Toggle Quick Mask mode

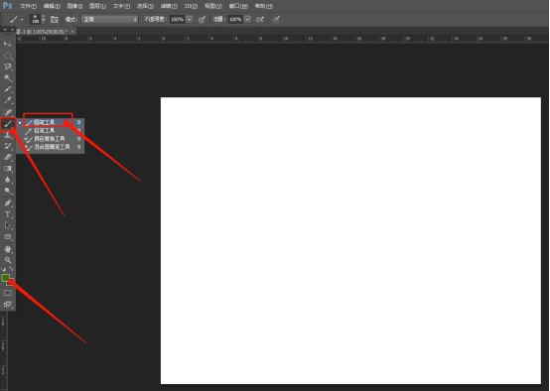click(8, 293)
